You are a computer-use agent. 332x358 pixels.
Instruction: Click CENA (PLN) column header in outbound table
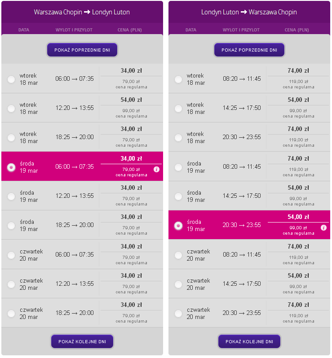point(130,30)
